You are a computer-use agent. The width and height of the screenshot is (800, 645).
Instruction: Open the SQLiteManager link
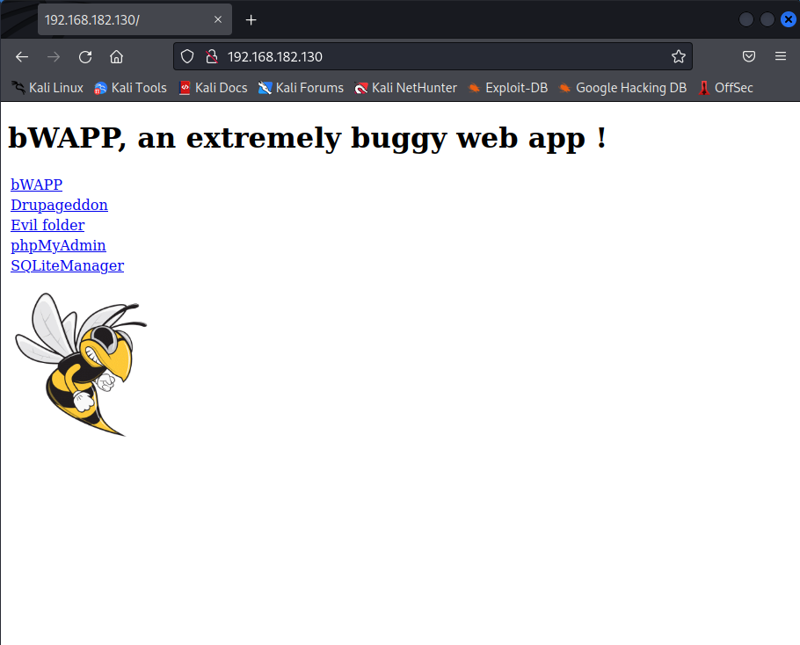click(x=68, y=265)
